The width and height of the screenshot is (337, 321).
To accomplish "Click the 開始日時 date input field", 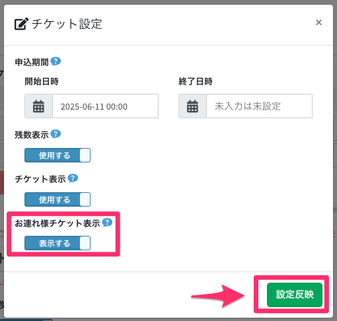I will [x=106, y=106].
